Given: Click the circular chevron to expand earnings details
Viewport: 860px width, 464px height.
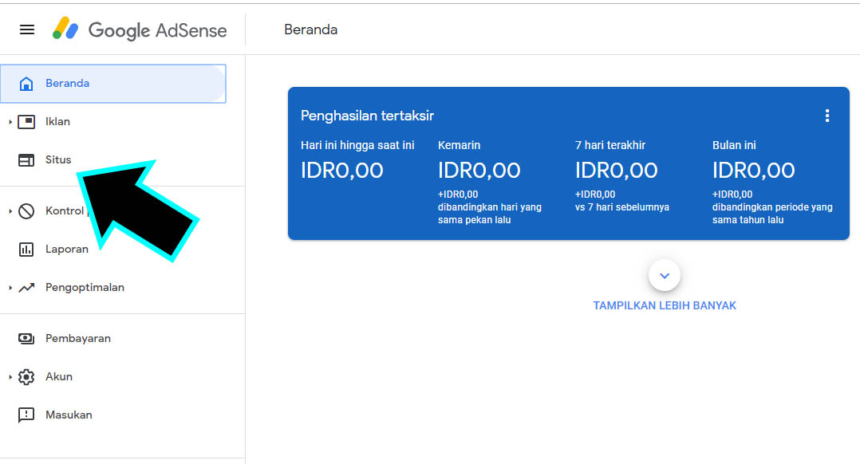Looking at the screenshot, I should click(x=665, y=274).
